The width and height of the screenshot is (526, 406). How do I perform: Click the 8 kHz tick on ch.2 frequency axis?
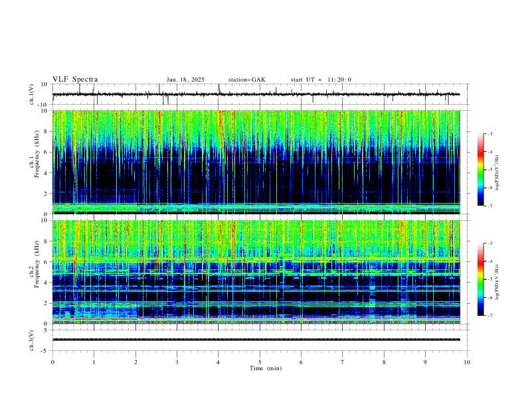pos(47,241)
